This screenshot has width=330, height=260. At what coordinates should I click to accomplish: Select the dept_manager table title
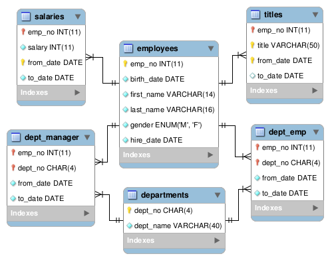(x=52, y=137)
